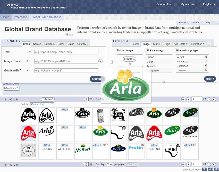The width and height of the screenshot is (219, 172).
Task: Expand the records menu
Action: (x=198, y=23)
